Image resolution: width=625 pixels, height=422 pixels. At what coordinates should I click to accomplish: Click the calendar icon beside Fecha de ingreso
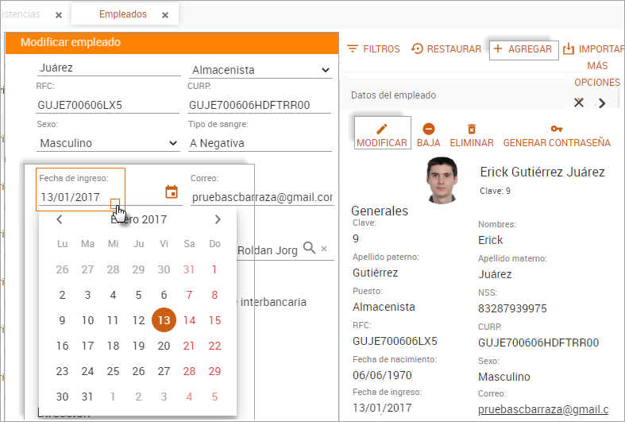pyautogui.click(x=171, y=192)
